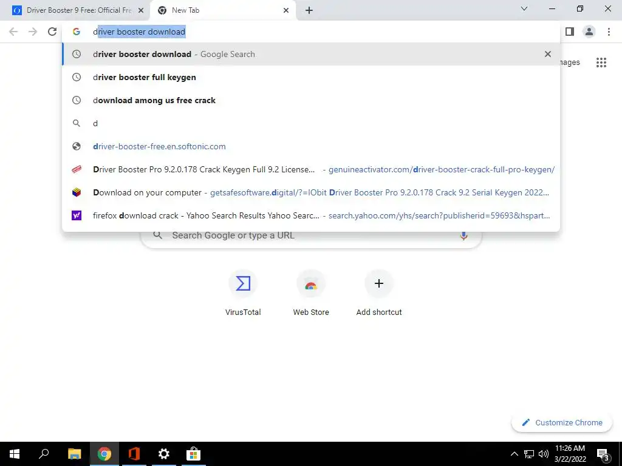Start voice search with the microphone icon
The height and width of the screenshot is (466, 622).
coord(463,235)
